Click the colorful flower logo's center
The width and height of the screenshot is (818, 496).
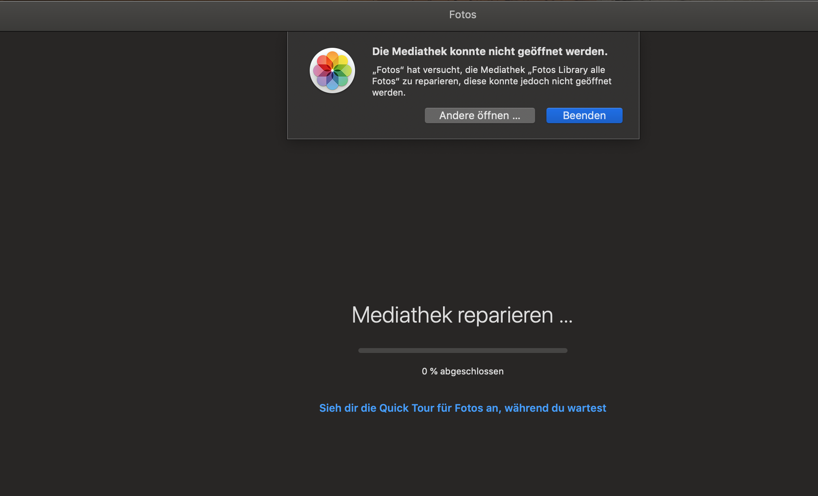coord(332,71)
